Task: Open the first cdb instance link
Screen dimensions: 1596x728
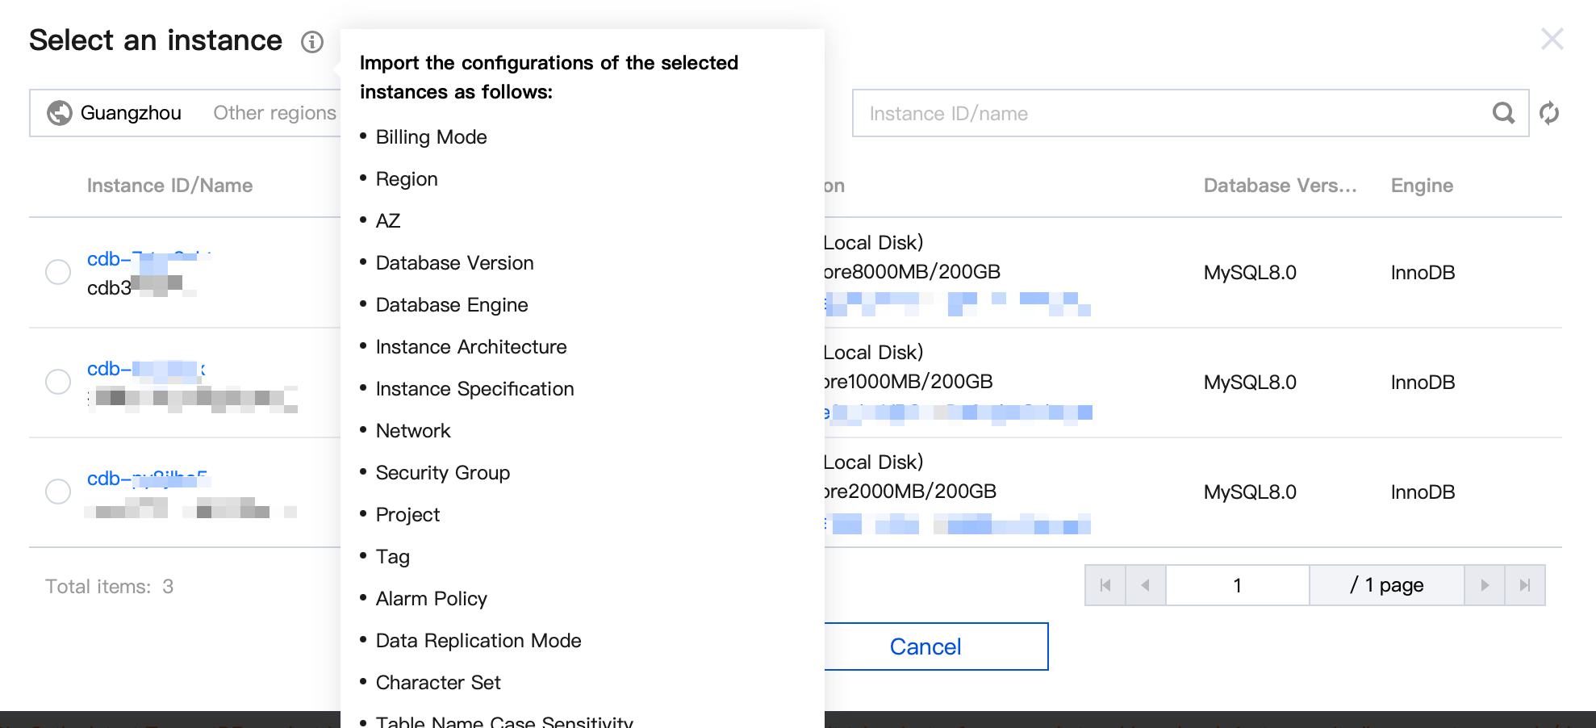Action: (145, 259)
